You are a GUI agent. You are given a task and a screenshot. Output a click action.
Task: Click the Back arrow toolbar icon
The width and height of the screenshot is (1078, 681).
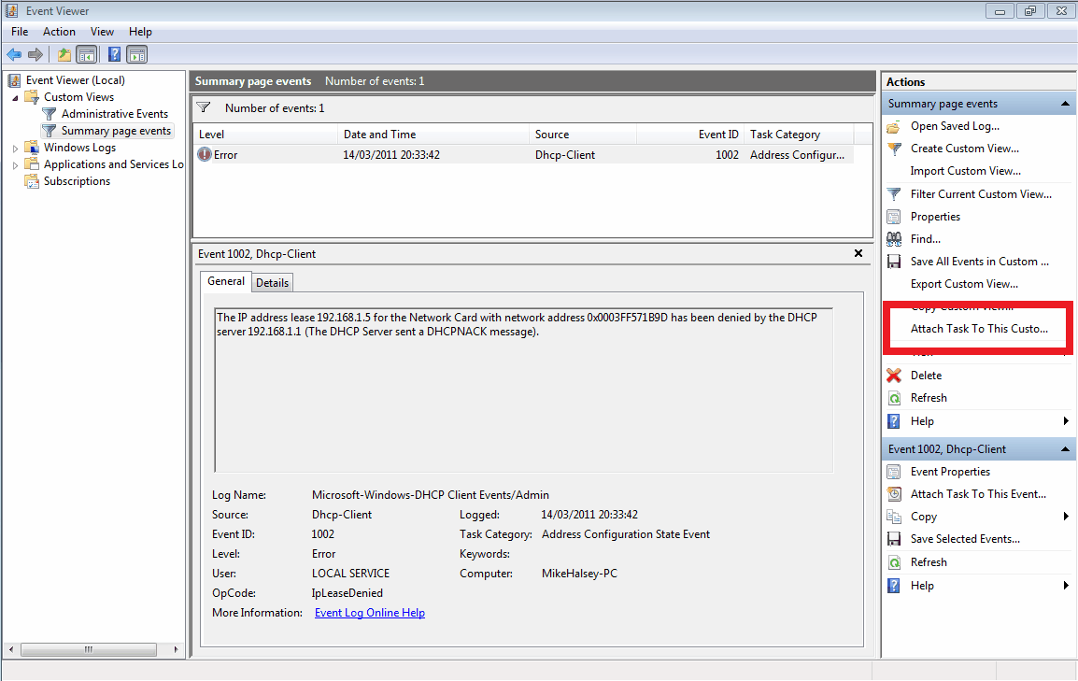click(14, 55)
